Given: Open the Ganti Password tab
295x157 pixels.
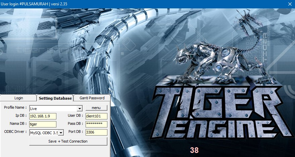Looking at the screenshot, I should point(92,98).
